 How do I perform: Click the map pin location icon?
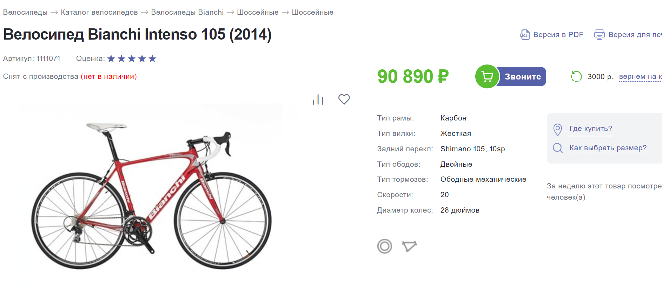pos(557,129)
